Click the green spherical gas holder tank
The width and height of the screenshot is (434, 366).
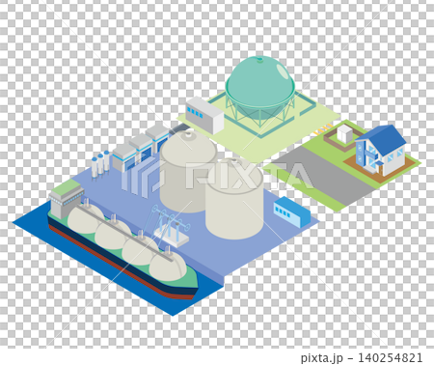click(259, 87)
